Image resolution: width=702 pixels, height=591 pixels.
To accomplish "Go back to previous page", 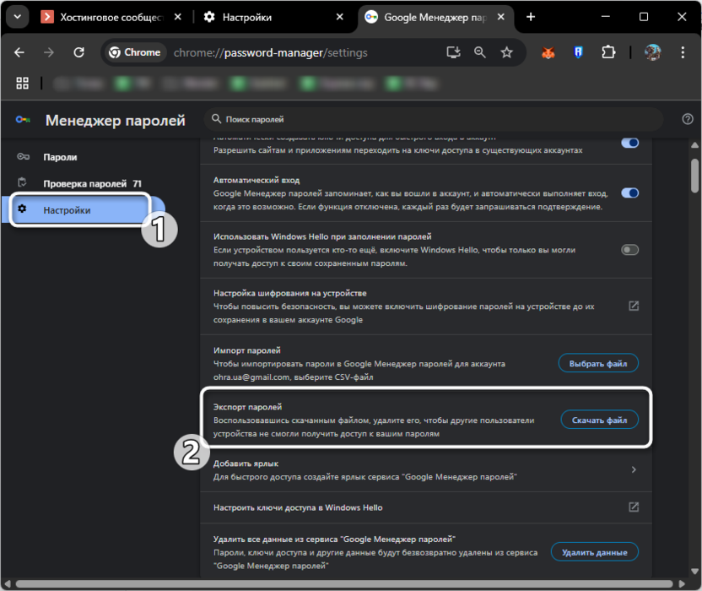I will coord(19,52).
